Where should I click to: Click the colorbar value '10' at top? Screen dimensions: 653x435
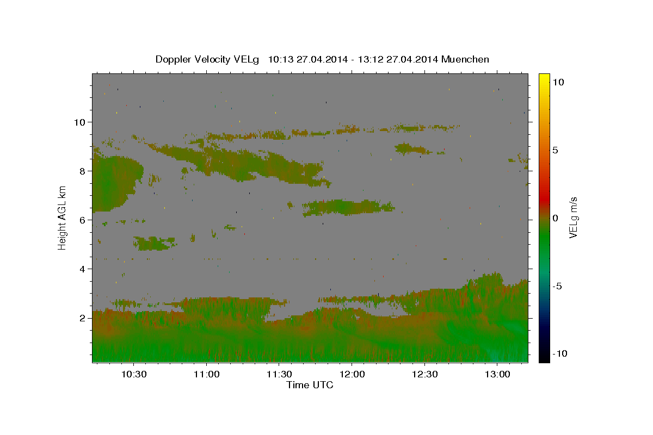tap(558, 82)
